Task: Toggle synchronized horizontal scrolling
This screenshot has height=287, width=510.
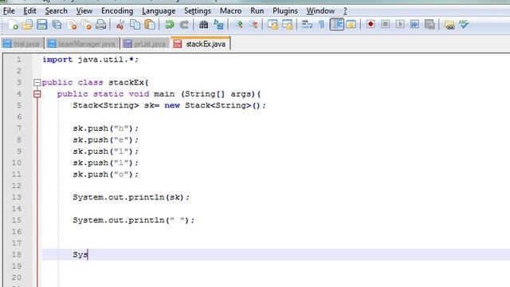Action: 288,25
